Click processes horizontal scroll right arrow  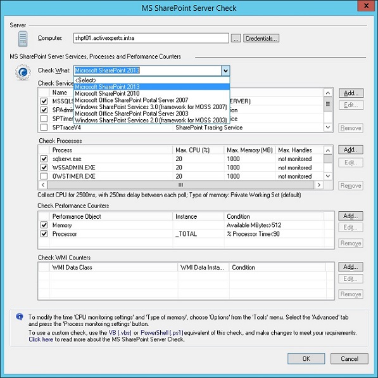319,185
